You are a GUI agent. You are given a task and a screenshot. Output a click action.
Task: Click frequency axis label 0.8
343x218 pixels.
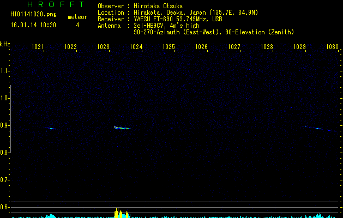point(4,153)
